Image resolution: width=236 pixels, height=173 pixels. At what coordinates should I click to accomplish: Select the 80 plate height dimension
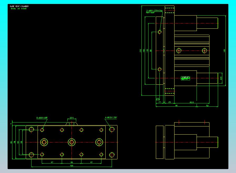click(x=11, y=142)
